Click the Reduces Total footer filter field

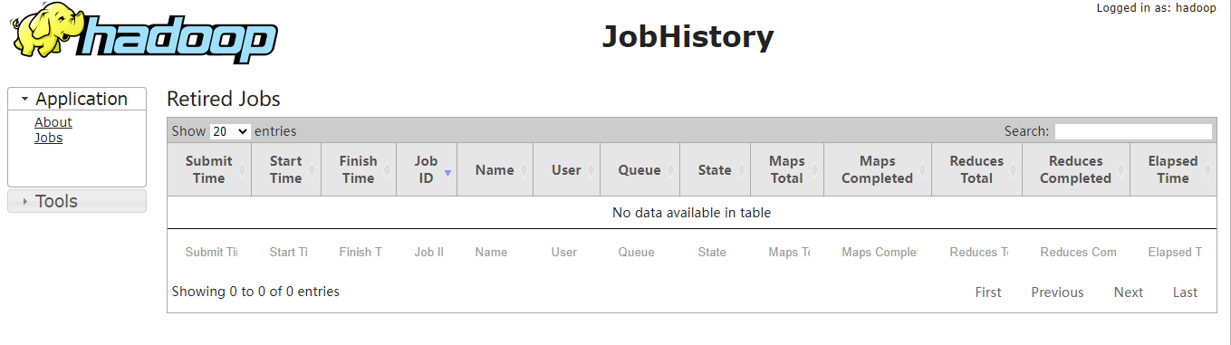click(x=979, y=252)
